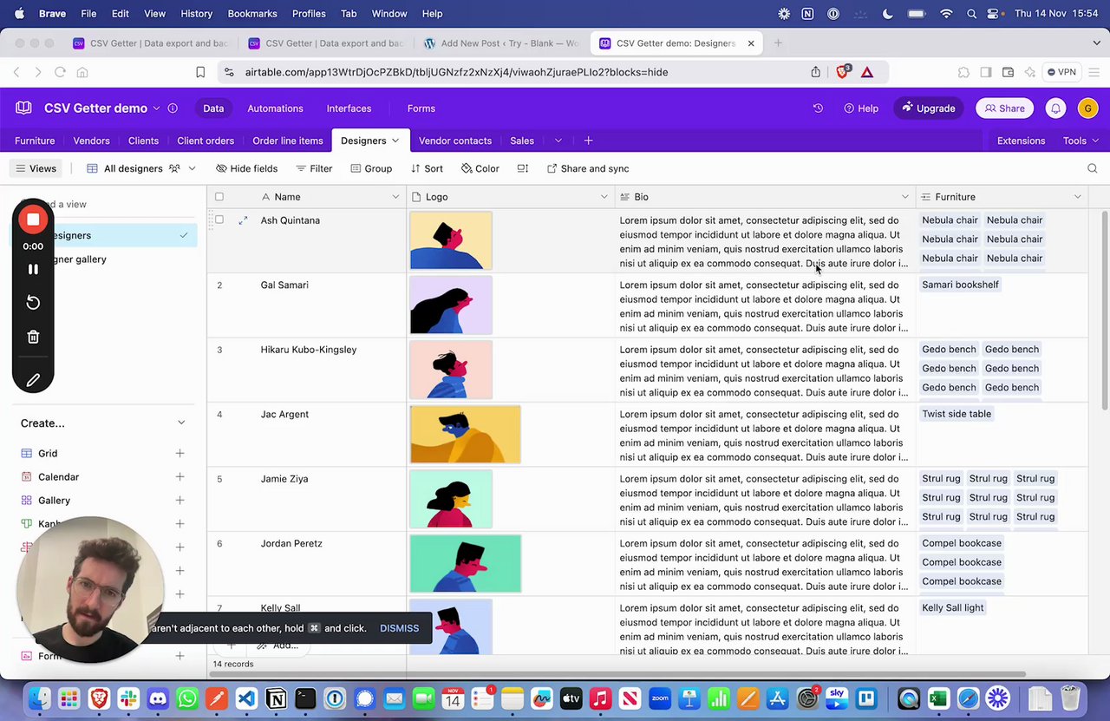
Task: Select all records checkbox in the header
Action: [x=219, y=197]
